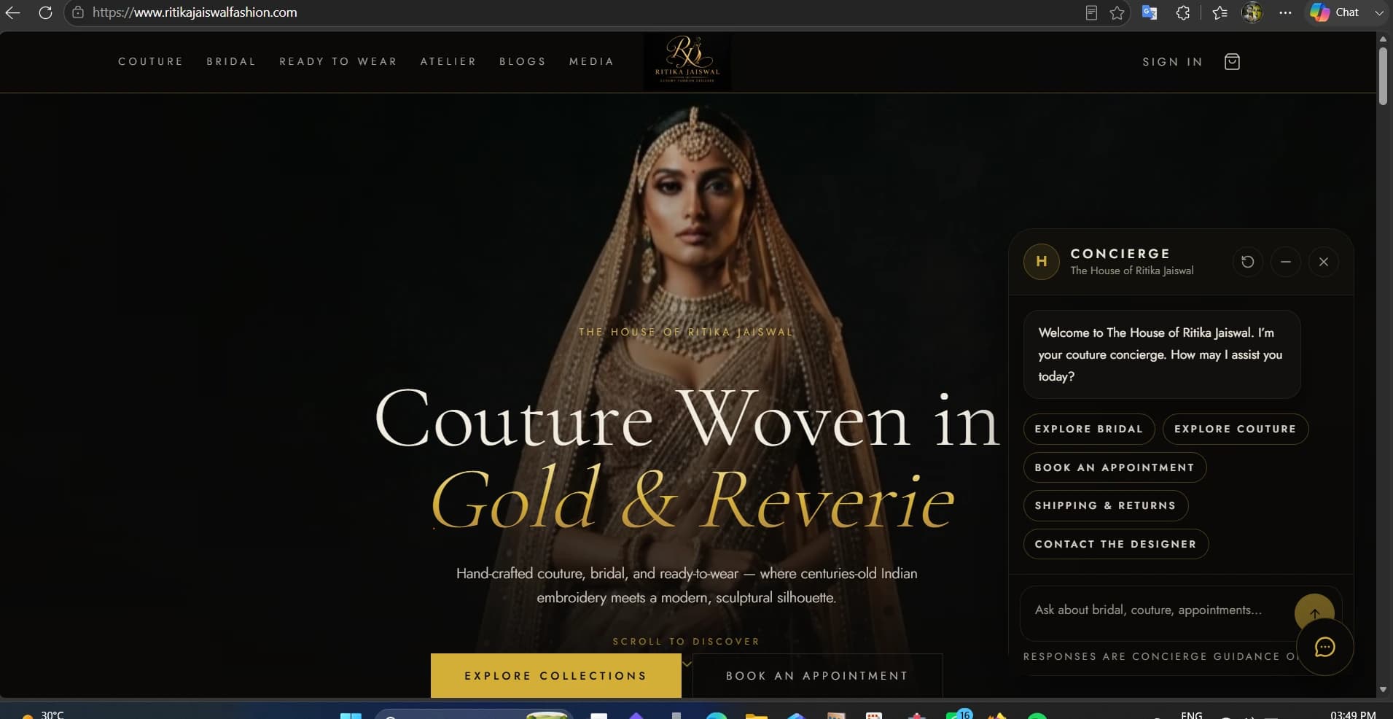
Task: Expand the Copilot Chat dropdown arrow
Action: tap(1378, 12)
